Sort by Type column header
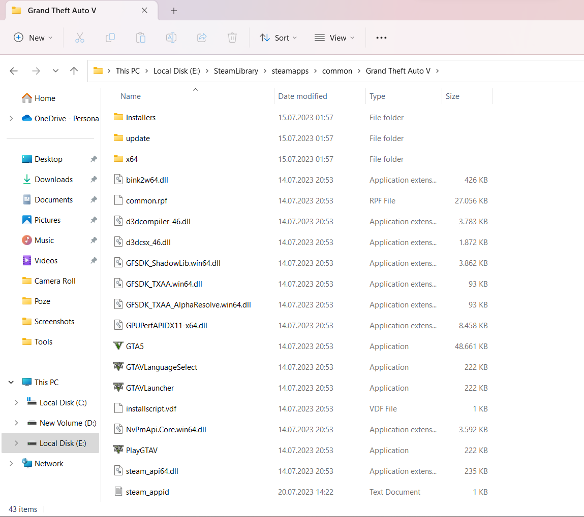584x517 pixels. tap(377, 96)
